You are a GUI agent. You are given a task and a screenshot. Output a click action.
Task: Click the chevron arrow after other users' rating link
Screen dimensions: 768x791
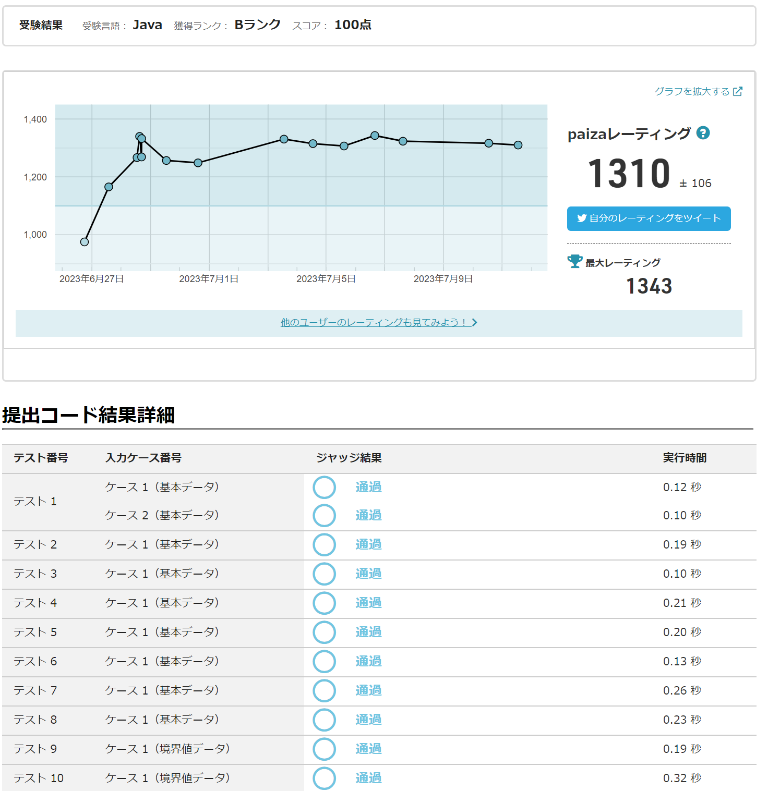[x=474, y=323]
